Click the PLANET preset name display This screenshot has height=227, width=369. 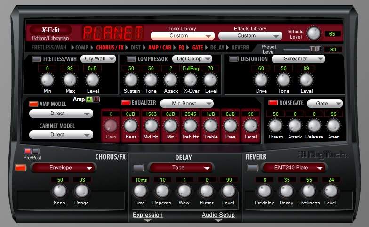(113, 33)
